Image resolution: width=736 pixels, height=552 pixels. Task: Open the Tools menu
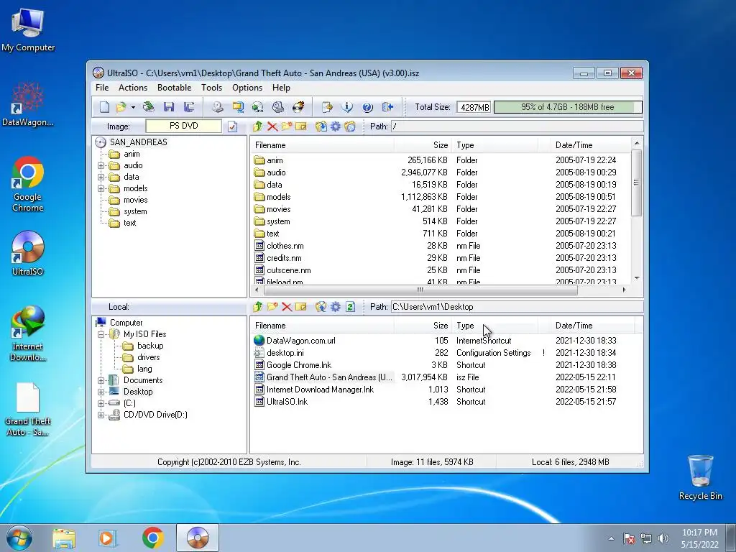212,88
